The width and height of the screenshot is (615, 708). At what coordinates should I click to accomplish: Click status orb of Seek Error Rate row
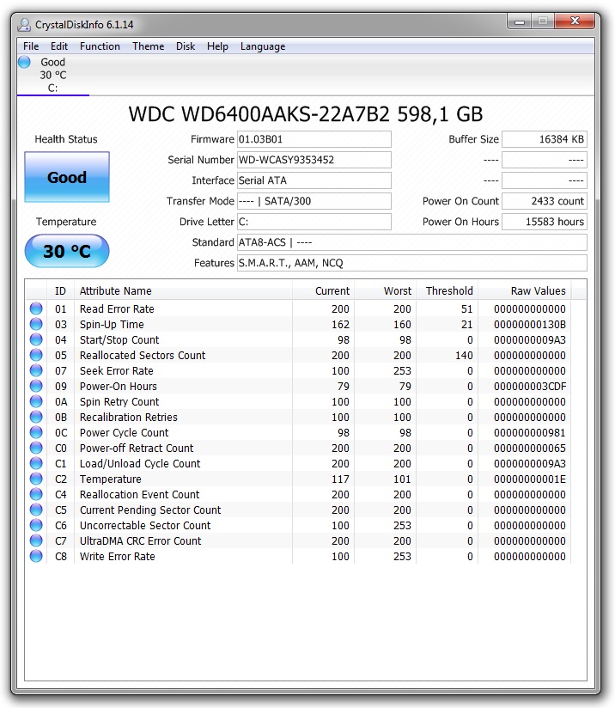36,370
